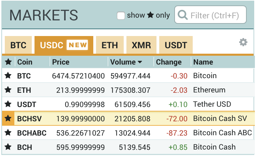Toggle the favorite star for ETH

8,90
